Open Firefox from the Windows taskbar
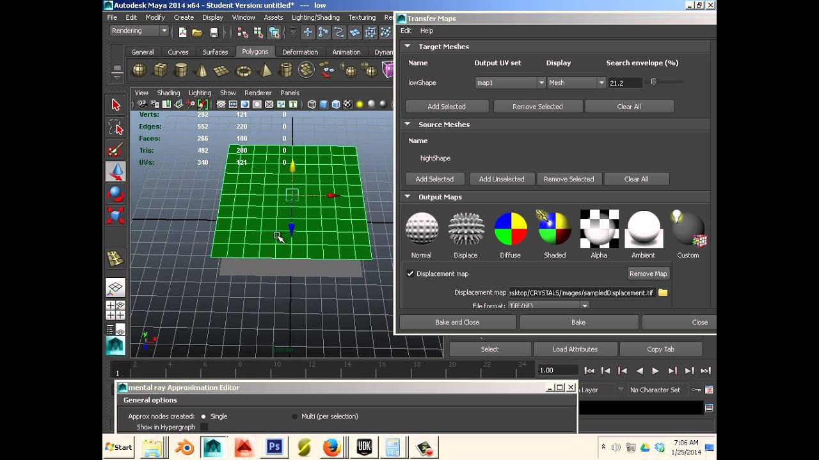819x460 pixels. [x=331, y=447]
